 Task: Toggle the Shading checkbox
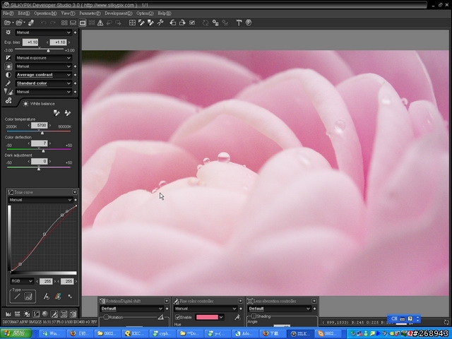(x=254, y=316)
